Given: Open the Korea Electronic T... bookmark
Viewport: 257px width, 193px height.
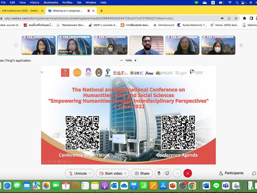Looking at the screenshot, I should click(x=192, y=25).
